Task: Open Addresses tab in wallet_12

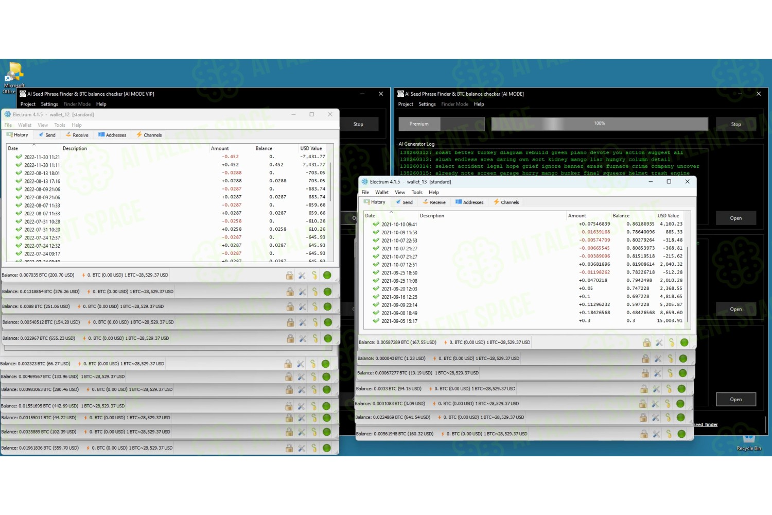Action: click(112, 135)
